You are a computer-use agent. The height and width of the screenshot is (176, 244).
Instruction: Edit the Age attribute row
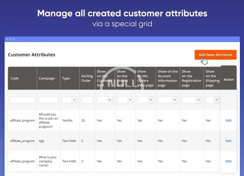[229, 141]
